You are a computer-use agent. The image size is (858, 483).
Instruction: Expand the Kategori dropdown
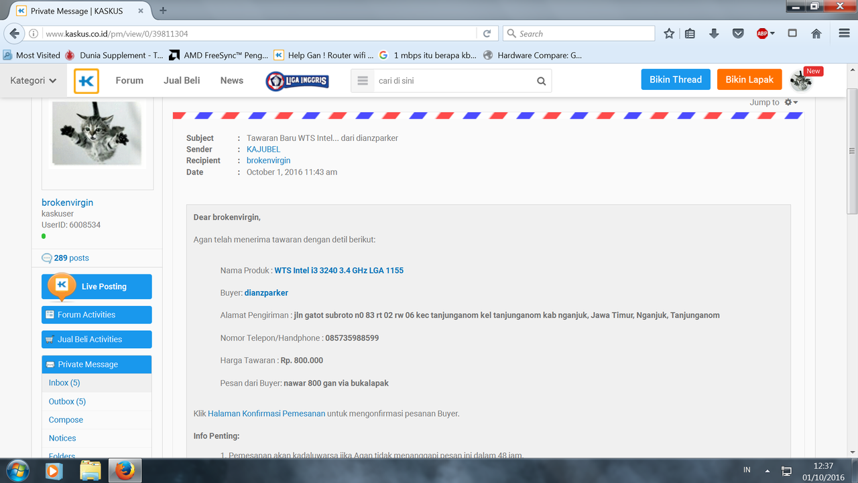[33, 80]
